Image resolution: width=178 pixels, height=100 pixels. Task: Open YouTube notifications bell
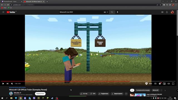[167, 12]
